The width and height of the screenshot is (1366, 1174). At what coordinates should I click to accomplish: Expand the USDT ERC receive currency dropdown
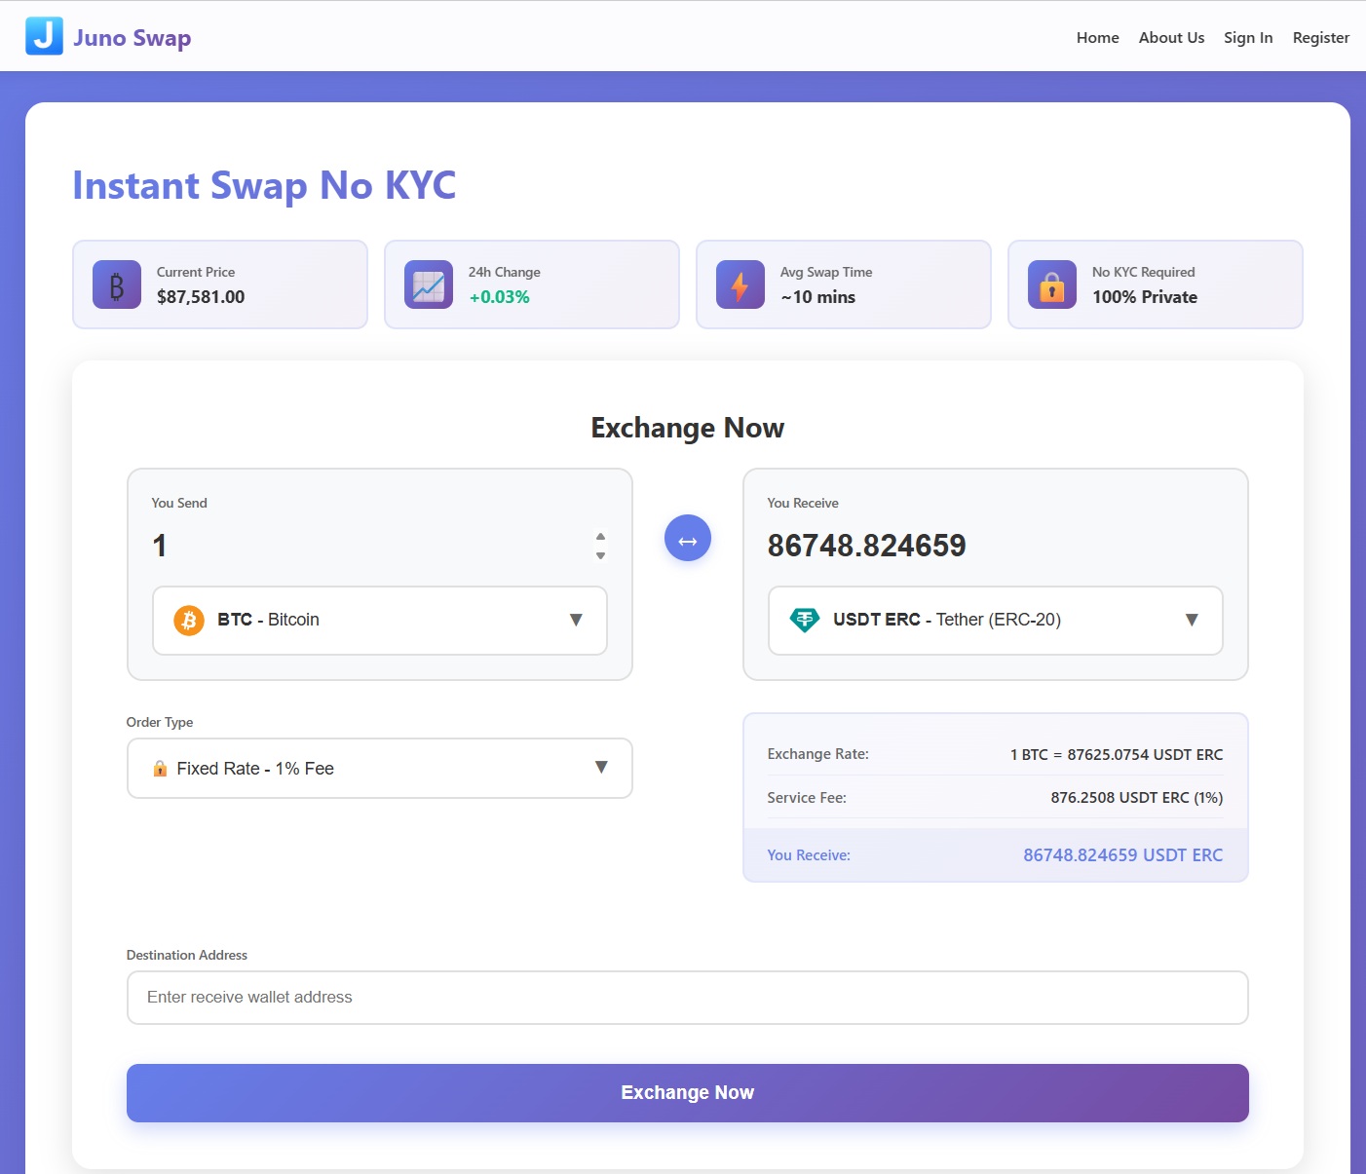coord(995,621)
